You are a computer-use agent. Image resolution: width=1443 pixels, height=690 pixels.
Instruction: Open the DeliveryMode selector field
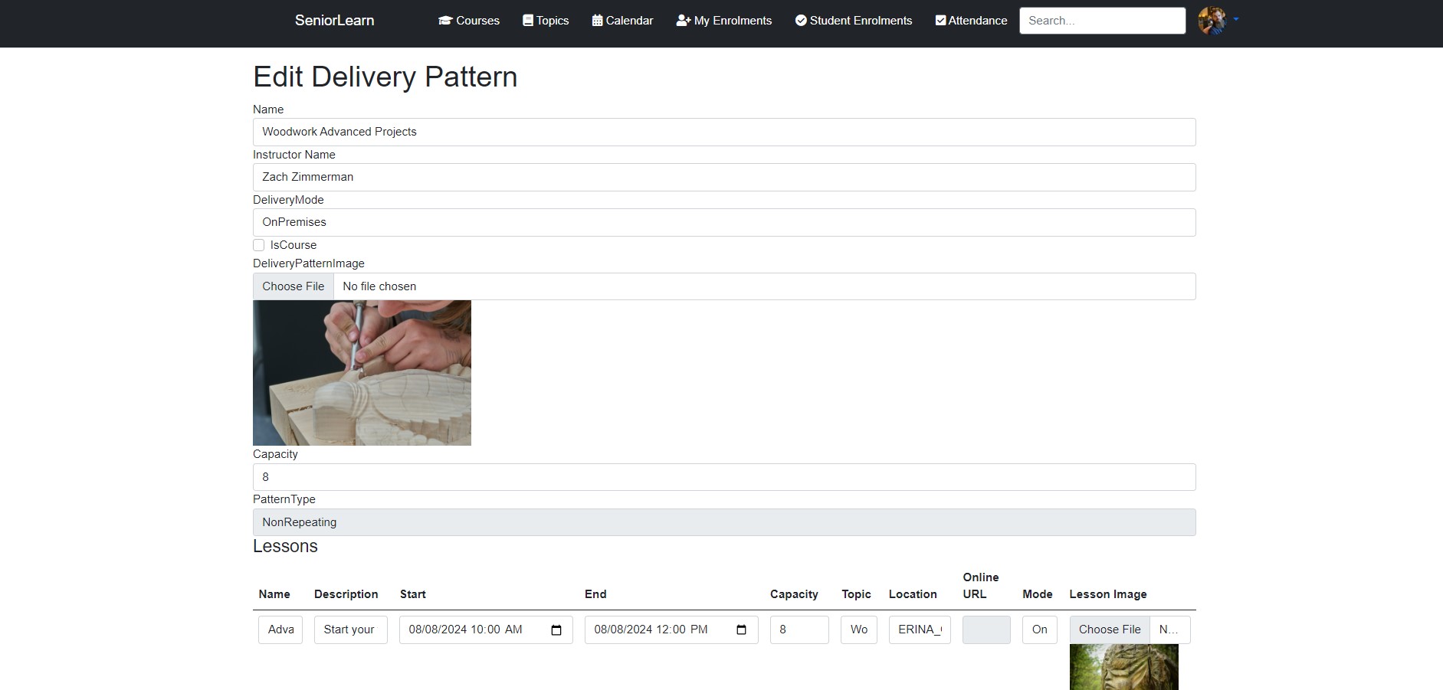pyautogui.click(x=723, y=222)
